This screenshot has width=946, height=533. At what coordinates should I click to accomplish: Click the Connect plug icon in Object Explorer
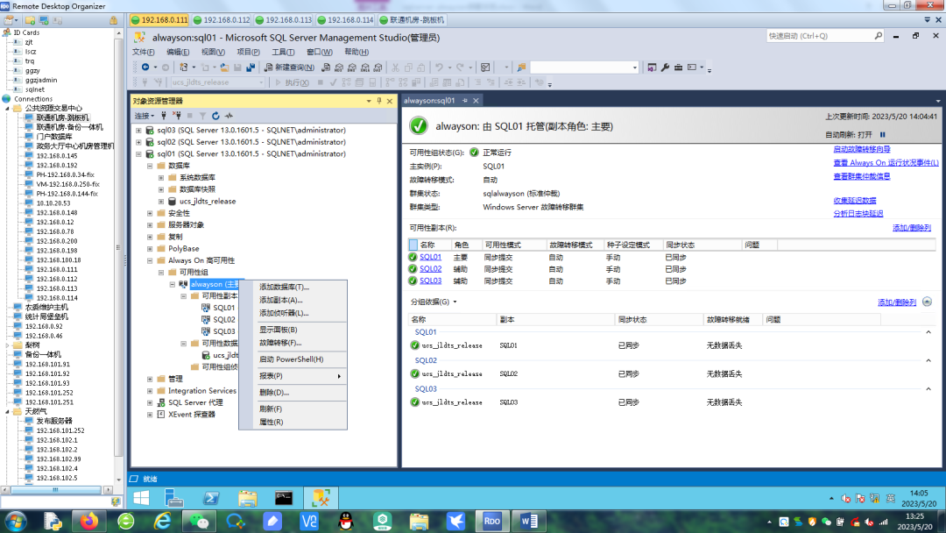coord(164,116)
